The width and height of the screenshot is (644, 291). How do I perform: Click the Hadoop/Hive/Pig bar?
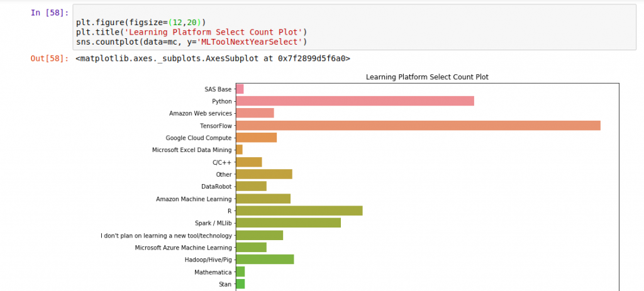tap(265, 260)
